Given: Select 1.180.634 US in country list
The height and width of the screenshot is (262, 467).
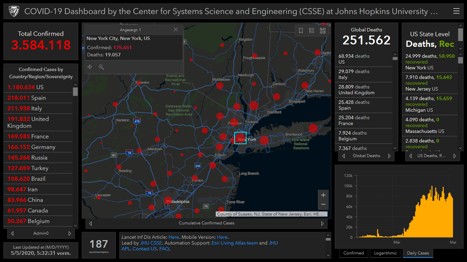Looking at the screenshot, I should (x=38, y=87).
